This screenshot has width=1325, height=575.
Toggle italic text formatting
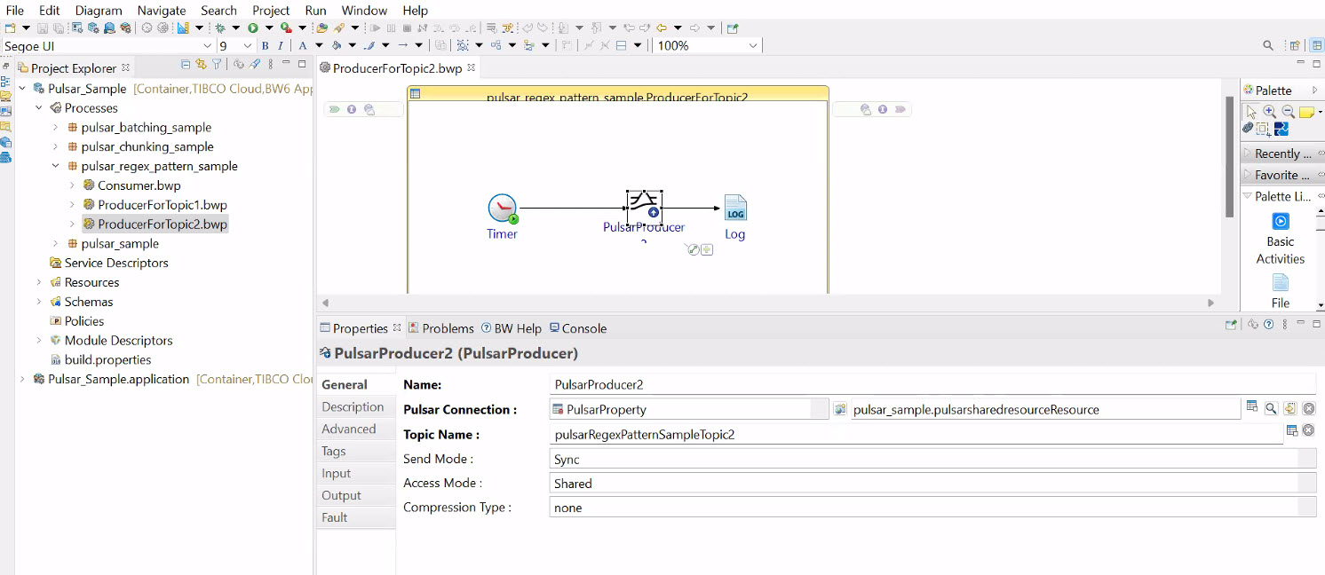coord(281,46)
